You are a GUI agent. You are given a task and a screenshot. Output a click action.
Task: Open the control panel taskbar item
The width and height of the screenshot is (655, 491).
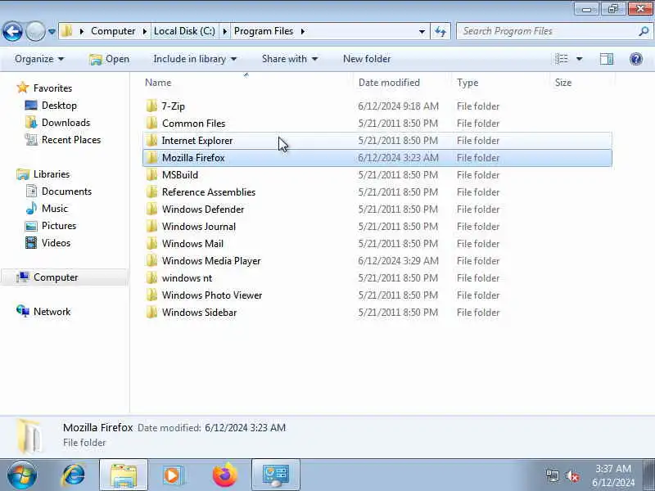(276, 475)
